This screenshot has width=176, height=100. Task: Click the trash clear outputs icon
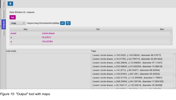[10, 4]
